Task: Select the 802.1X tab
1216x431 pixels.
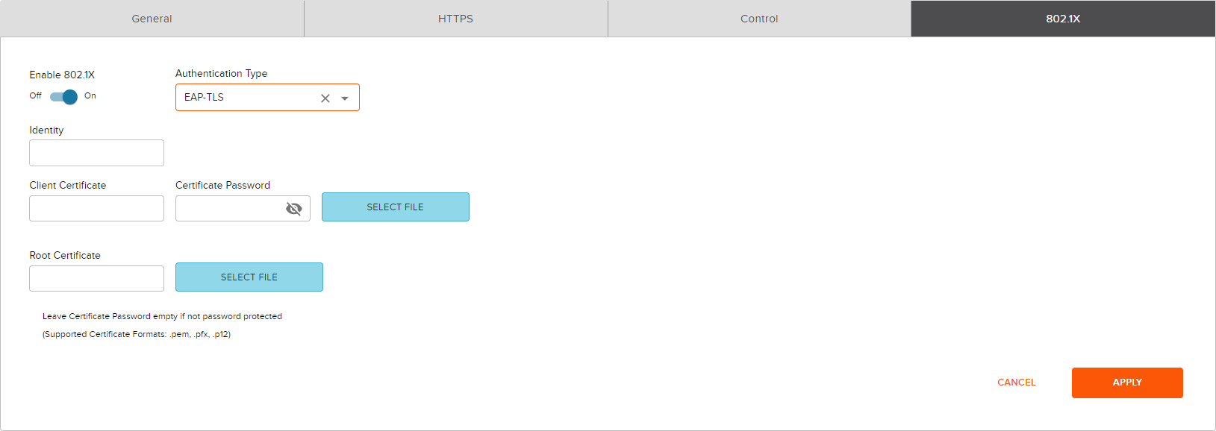Action: coord(1063,19)
